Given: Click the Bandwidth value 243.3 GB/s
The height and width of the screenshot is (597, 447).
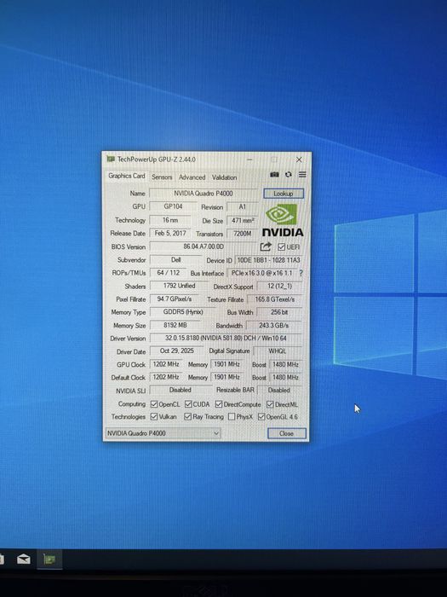Looking at the screenshot, I should coord(274,326).
